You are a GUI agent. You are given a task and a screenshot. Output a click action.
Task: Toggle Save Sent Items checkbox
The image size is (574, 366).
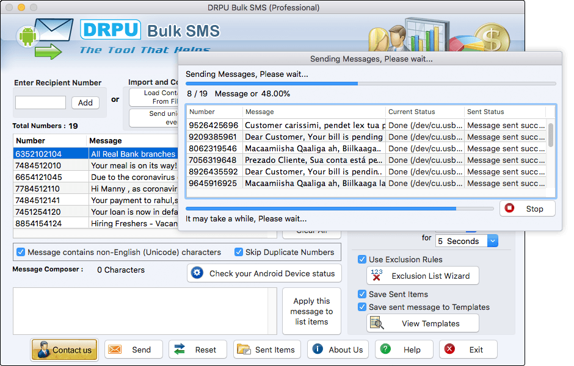coord(362,294)
